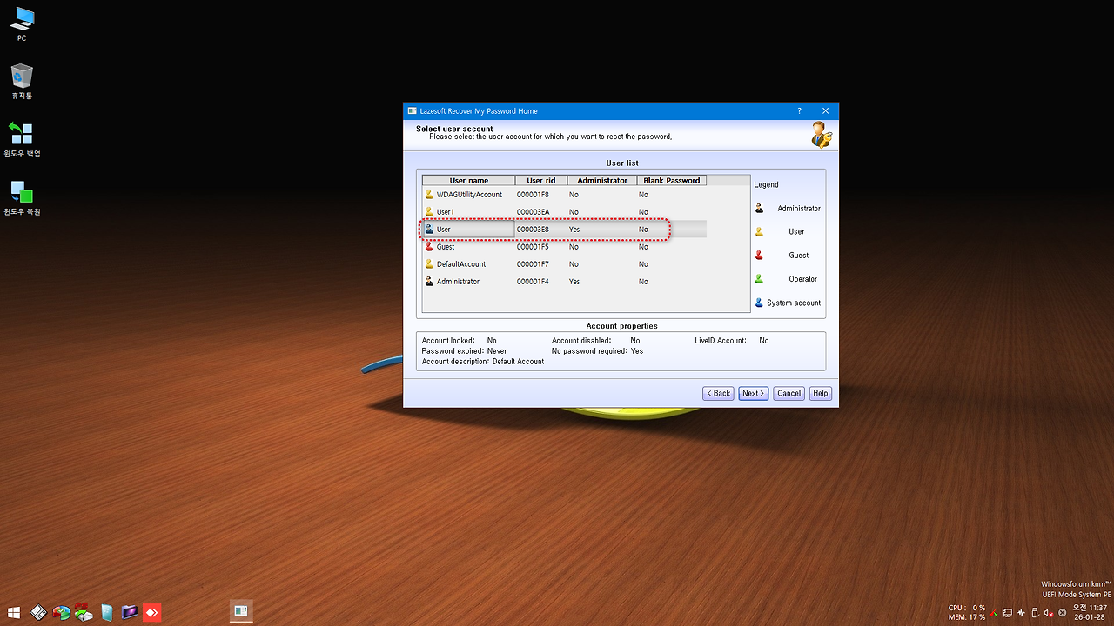Image resolution: width=1114 pixels, height=626 pixels.
Task: Click the MEM 17 % tray readout
Action: click(x=967, y=617)
